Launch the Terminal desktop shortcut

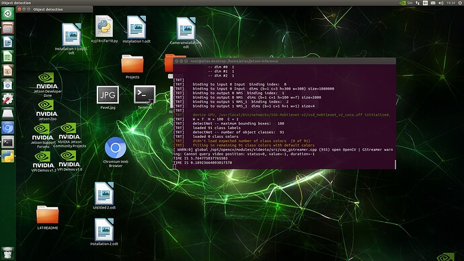tap(145, 97)
